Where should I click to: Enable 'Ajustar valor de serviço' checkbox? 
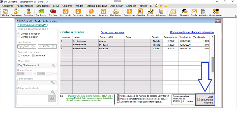pyautogui.click(x=118, y=101)
